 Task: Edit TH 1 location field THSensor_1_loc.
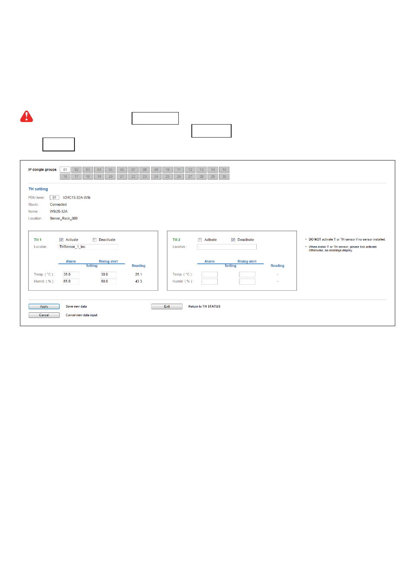tap(88, 247)
